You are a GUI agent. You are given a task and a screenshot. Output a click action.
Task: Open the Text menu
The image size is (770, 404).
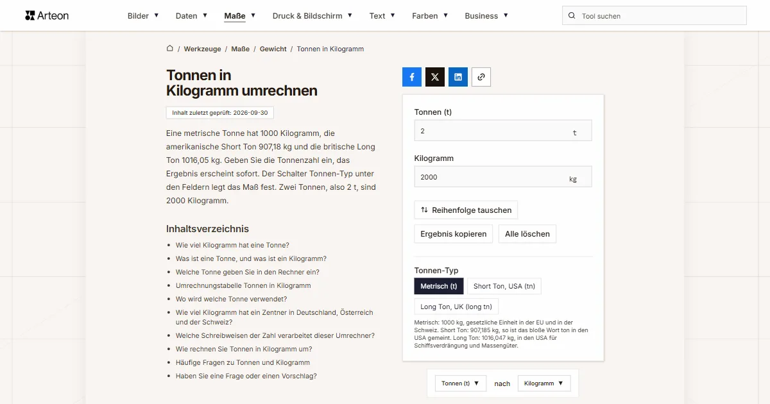(x=382, y=16)
